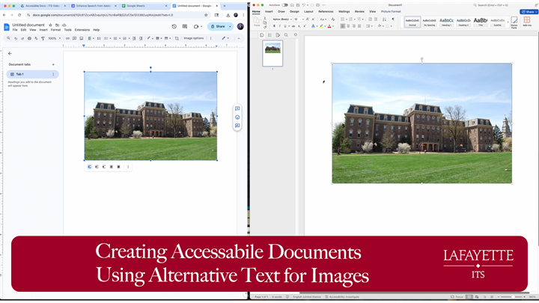
Task: Open Styles Pane in Word
Action: pos(514,22)
